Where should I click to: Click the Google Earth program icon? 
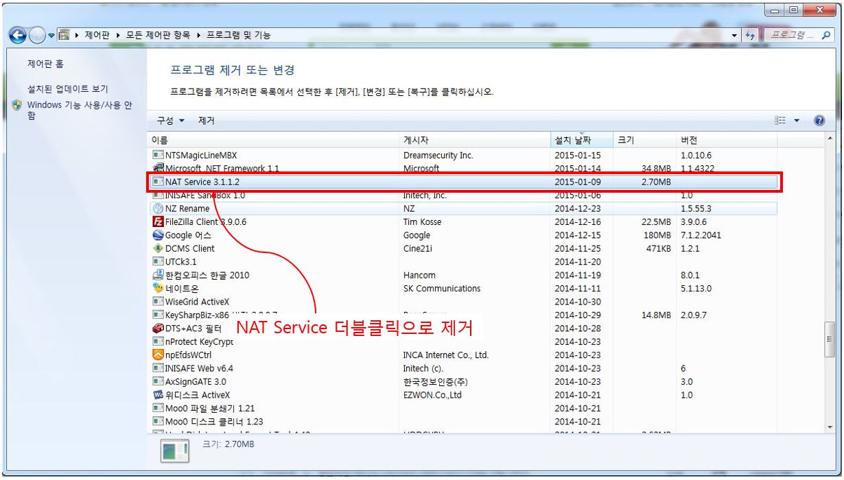[159, 235]
